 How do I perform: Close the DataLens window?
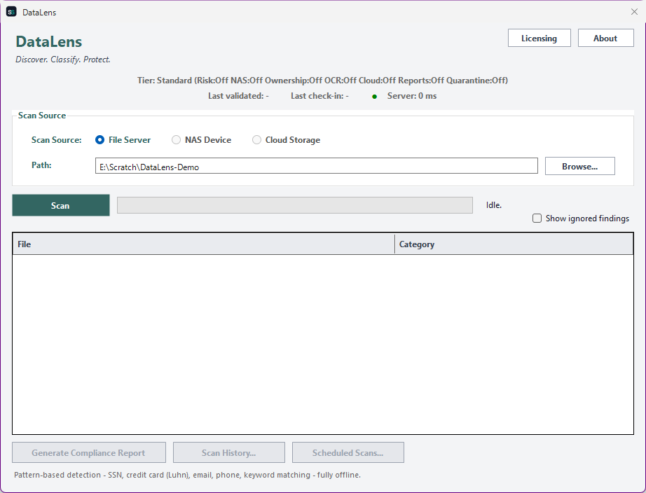(x=634, y=12)
